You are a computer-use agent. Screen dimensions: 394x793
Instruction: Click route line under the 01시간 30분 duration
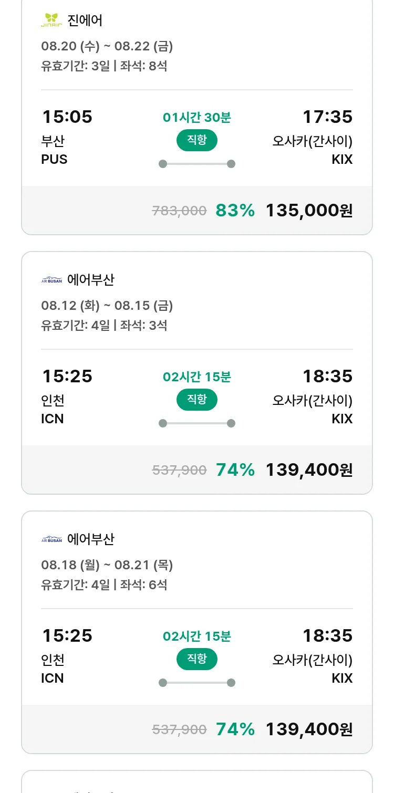click(197, 164)
